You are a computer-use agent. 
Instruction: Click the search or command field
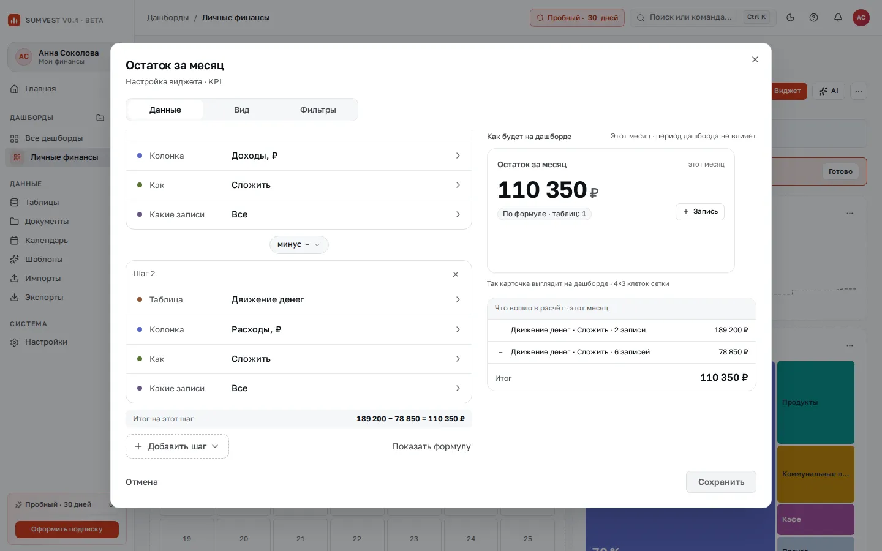703,18
